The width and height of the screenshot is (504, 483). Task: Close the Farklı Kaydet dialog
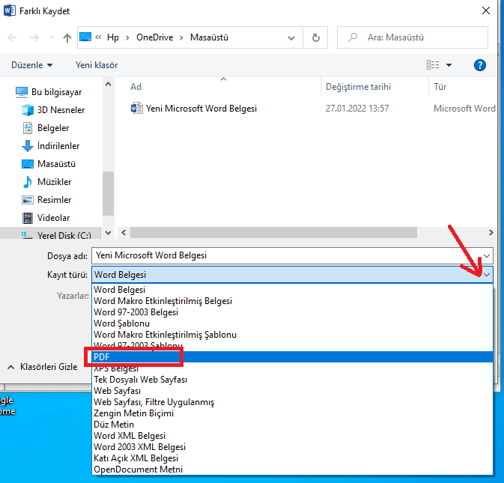(x=486, y=11)
